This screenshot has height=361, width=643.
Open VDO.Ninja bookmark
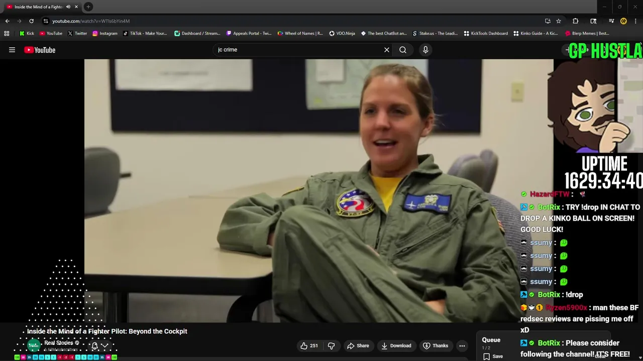342,34
